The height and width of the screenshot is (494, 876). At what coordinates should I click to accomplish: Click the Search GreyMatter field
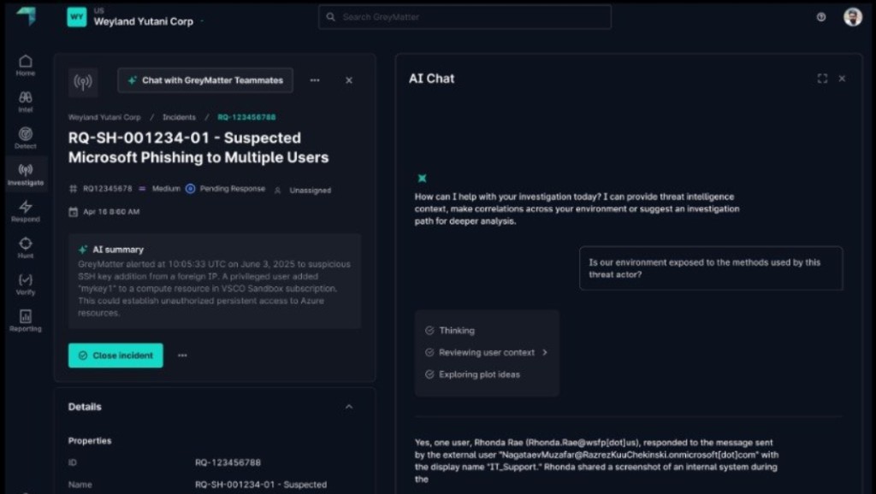tap(465, 17)
